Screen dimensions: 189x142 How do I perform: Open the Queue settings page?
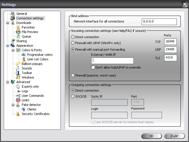(x=26, y=36)
